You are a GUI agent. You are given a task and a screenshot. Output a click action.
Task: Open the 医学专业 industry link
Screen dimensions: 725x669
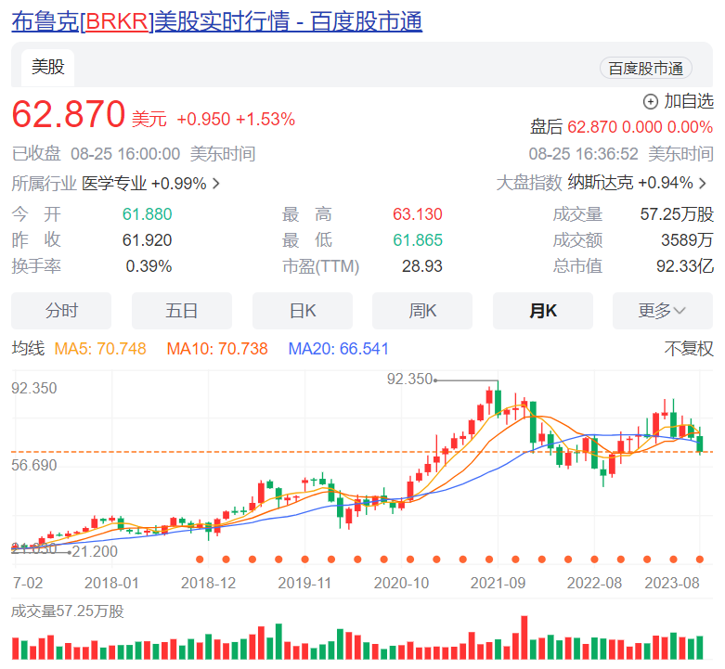(x=114, y=184)
